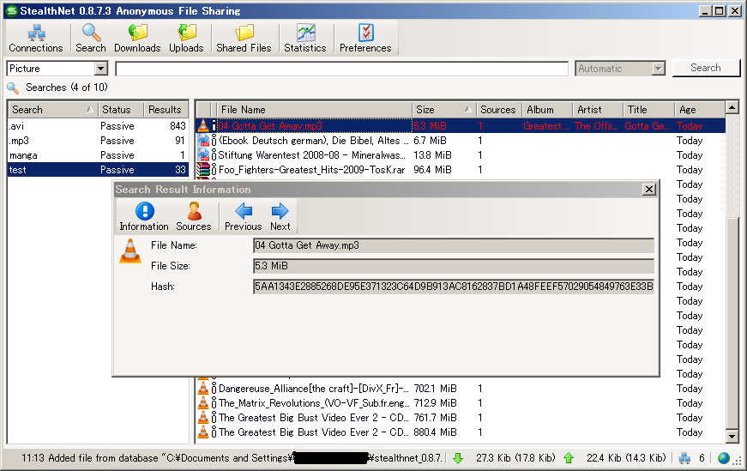Close the Search Result Information panel
Viewport: 747px width, 471px height.
pyautogui.click(x=649, y=190)
